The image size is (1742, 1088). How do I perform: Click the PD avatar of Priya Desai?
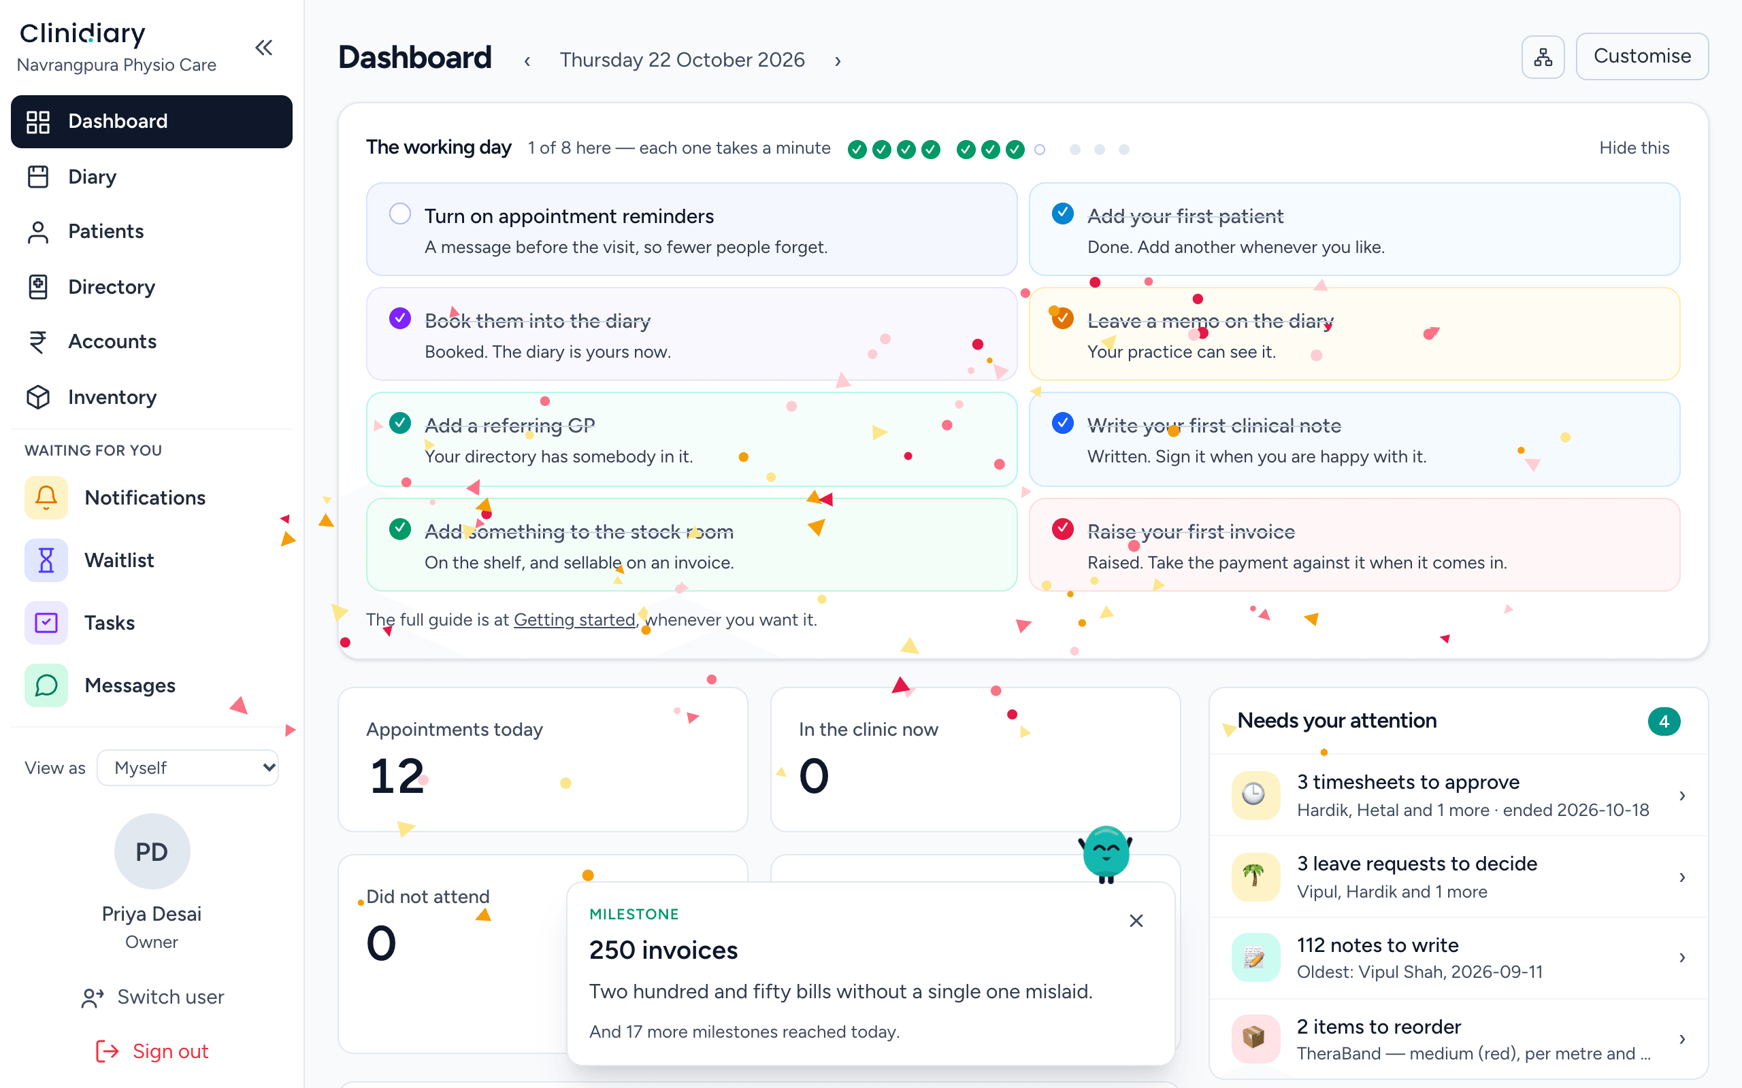click(152, 852)
